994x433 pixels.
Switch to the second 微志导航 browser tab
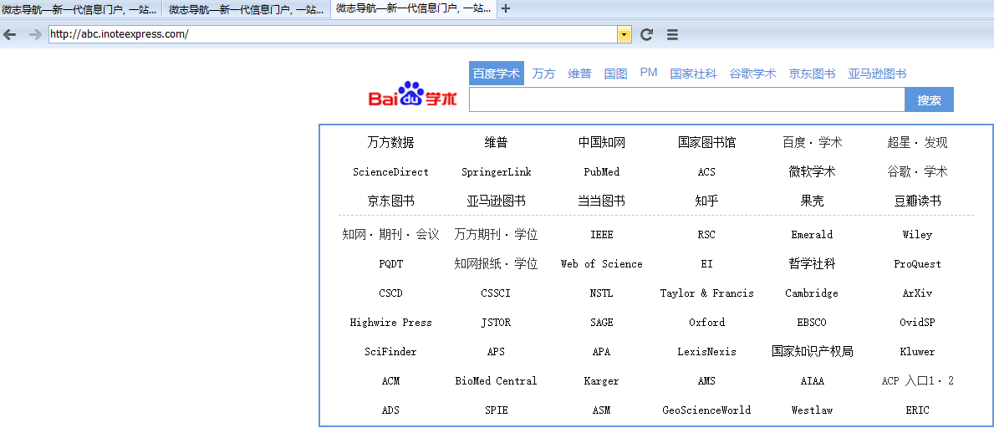246,9
